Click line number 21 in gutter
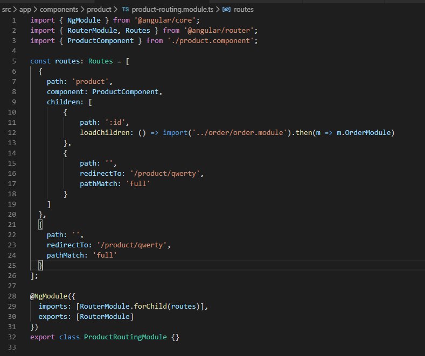The height and width of the screenshot is (356, 425). pos(12,225)
